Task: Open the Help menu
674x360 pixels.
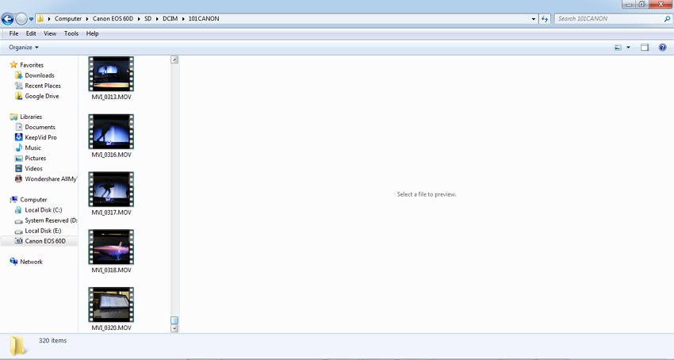Action: coord(93,33)
